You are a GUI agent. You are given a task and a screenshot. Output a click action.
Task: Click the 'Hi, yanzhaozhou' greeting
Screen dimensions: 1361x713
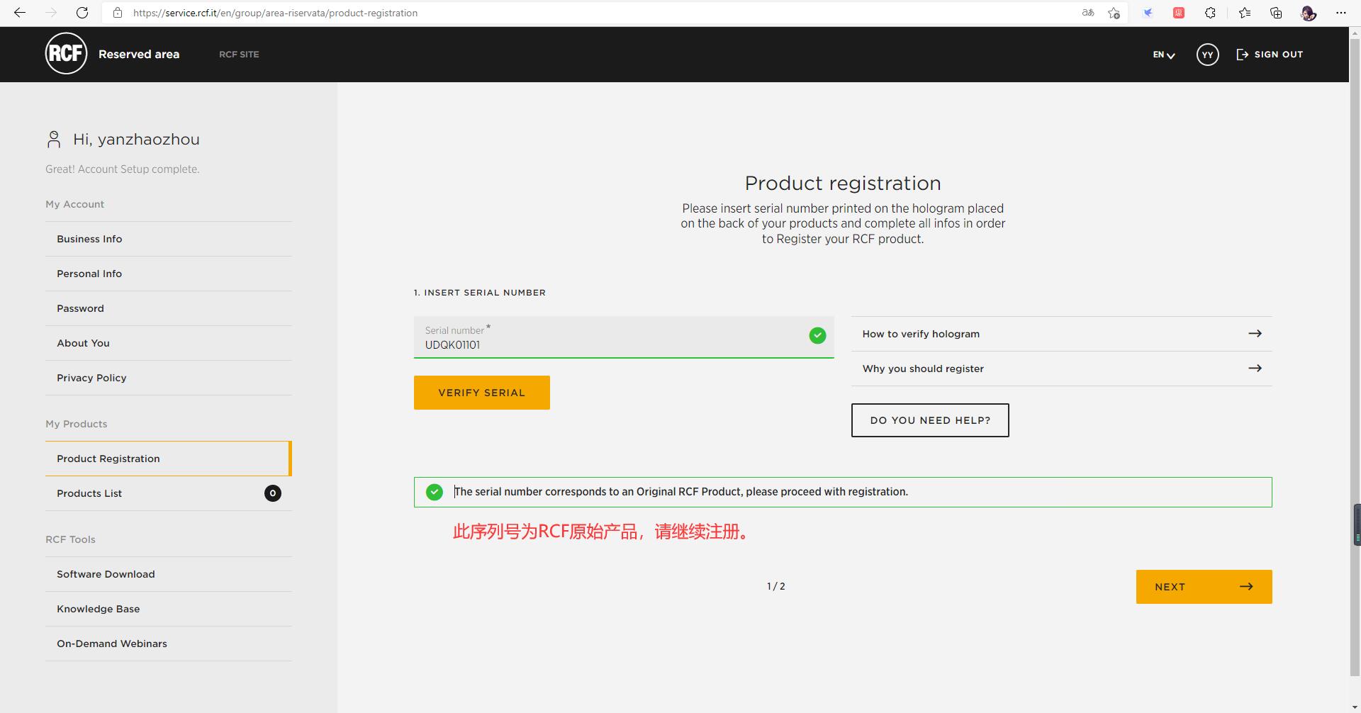click(x=136, y=139)
